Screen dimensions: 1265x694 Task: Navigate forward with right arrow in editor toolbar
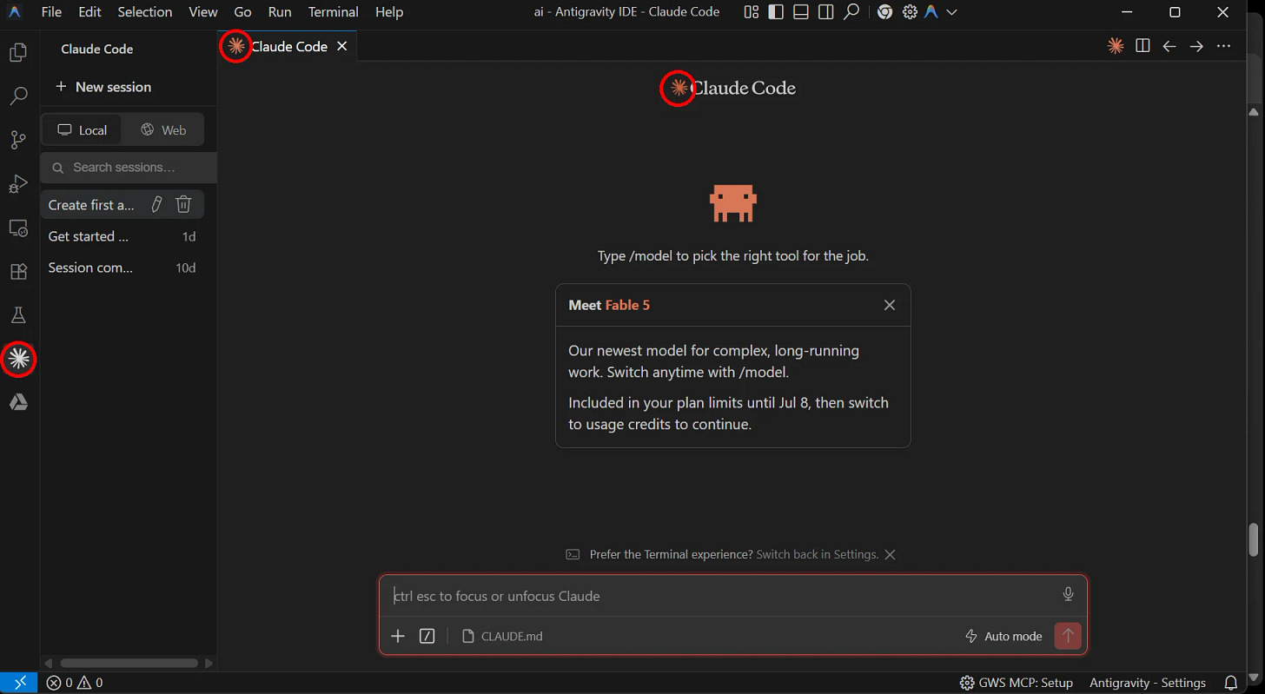(1196, 46)
